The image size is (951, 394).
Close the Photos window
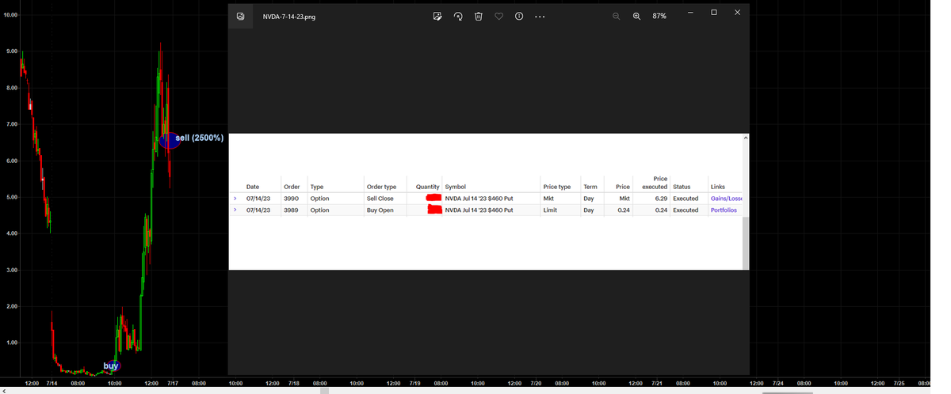click(x=737, y=13)
